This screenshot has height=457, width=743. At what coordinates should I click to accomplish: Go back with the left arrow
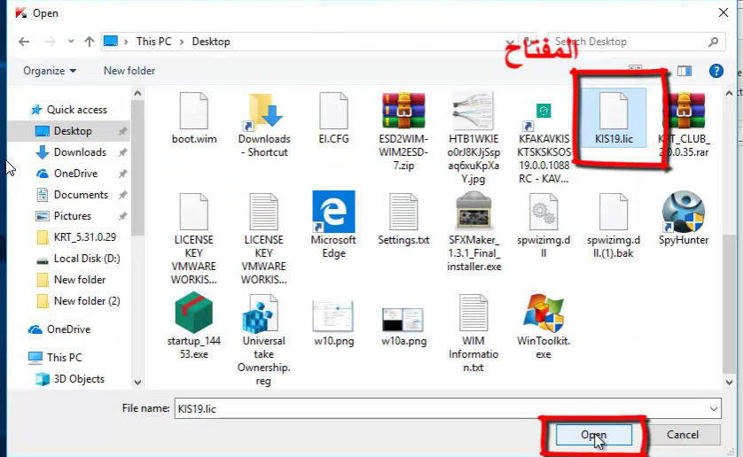(x=24, y=42)
